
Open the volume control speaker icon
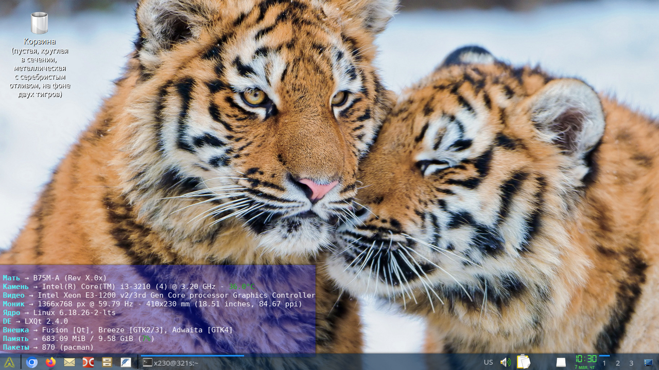point(506,362)
